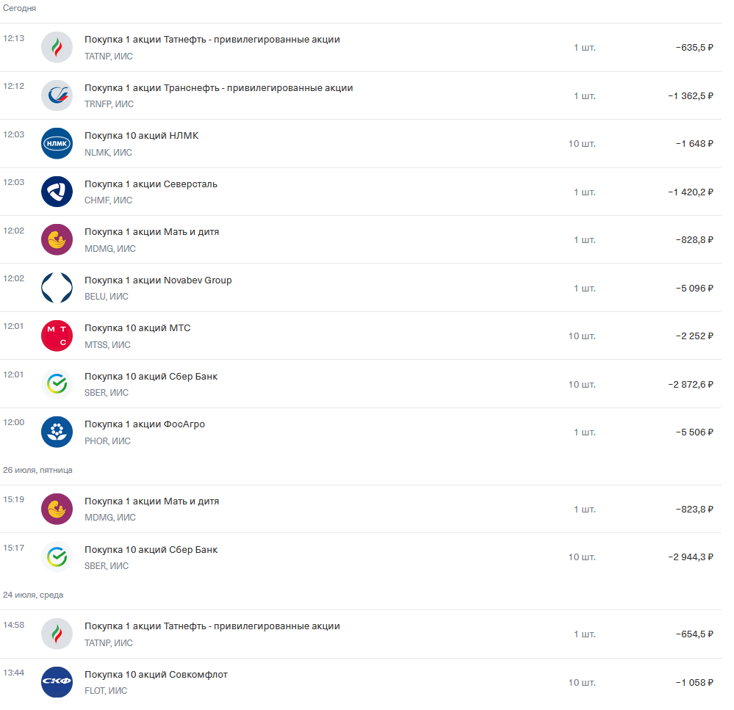Screen dimensions: 734x710
Task: Click the Transneft company logo icon
Action: 57,95
